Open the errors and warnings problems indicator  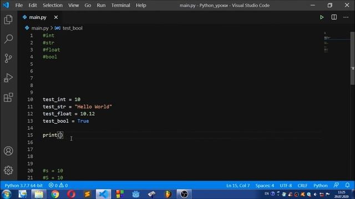point(58,186)
